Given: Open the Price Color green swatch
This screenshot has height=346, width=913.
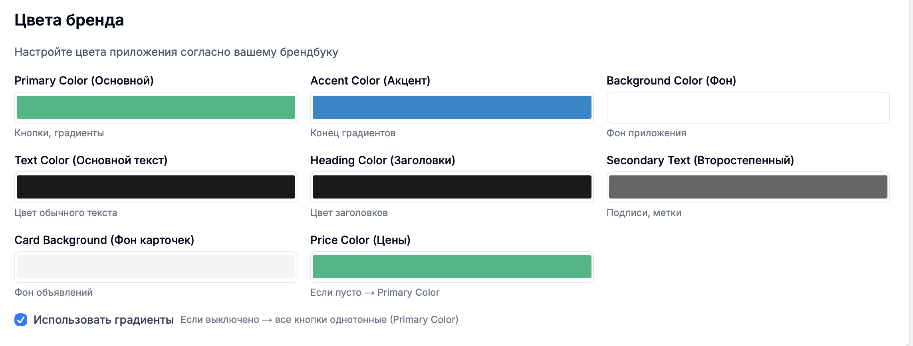Looking at the screenshot, I should click(x=452, y=267).
